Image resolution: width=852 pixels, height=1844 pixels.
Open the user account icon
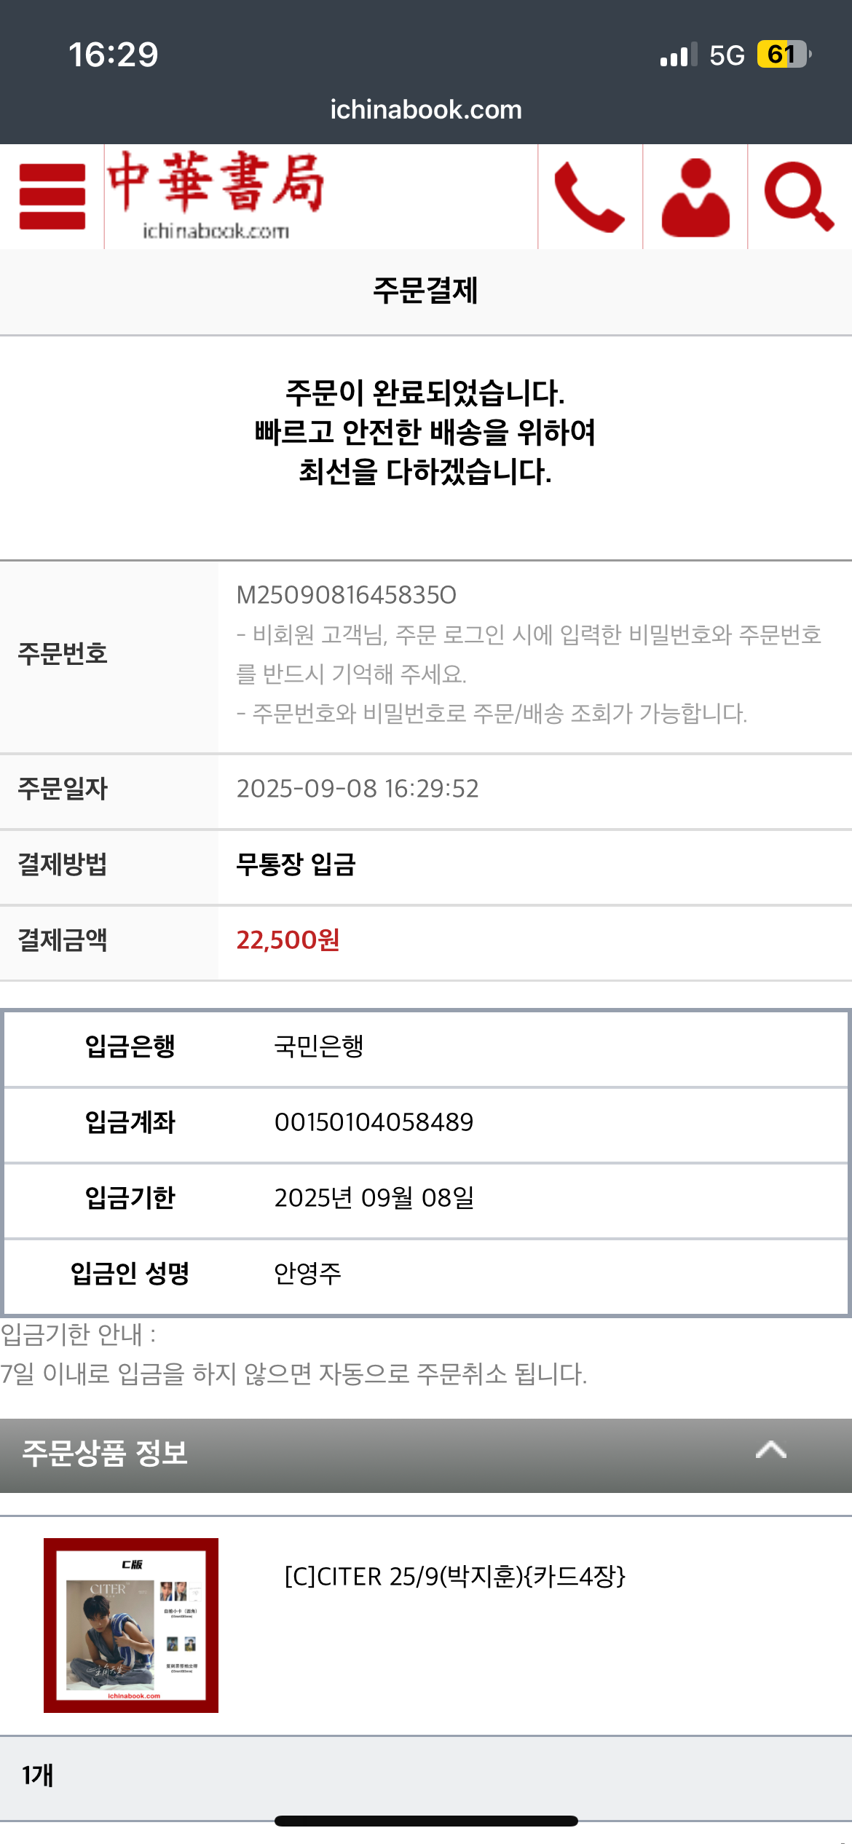tap(695, 197)
